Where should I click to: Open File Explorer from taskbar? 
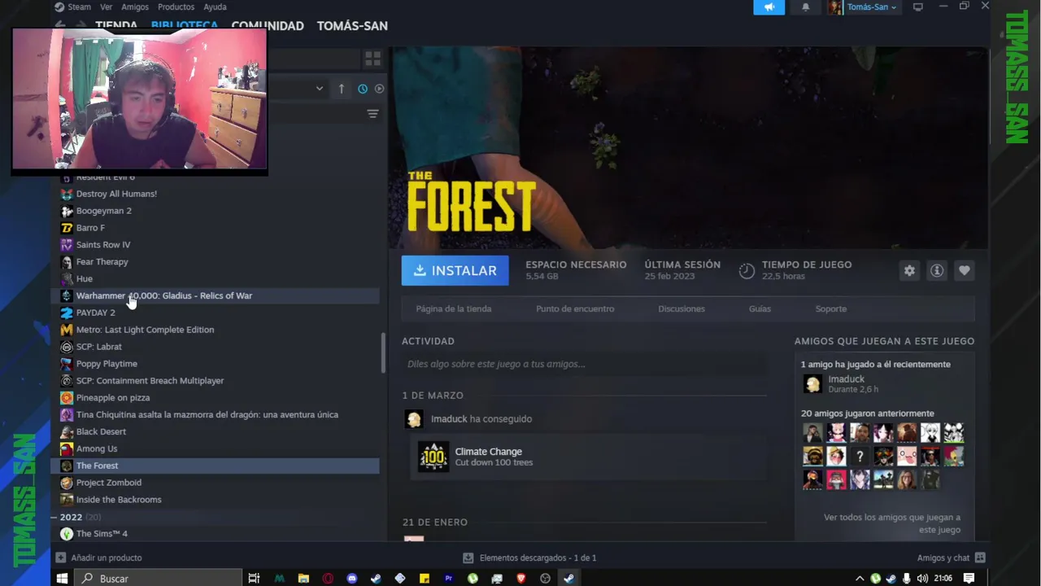tap(303, 578)
